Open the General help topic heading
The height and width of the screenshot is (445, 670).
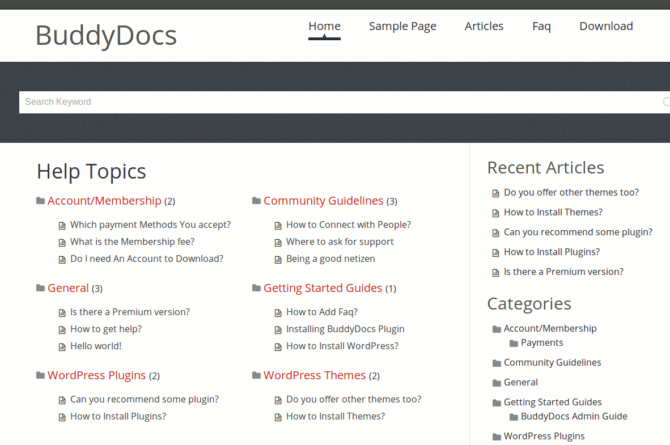click(x=68, y=288)
